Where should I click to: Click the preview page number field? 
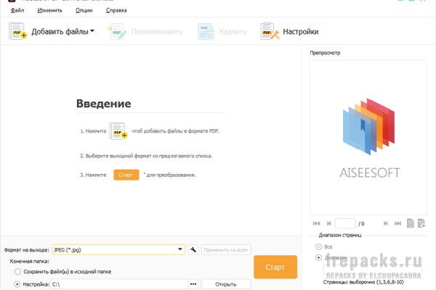[x=345, y=223]
